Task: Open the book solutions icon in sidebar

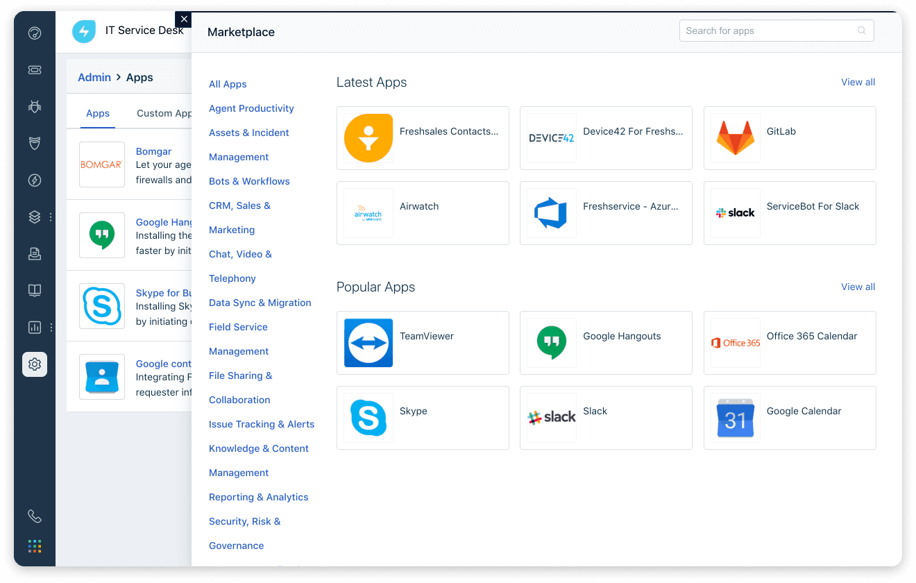Action: 35,290
